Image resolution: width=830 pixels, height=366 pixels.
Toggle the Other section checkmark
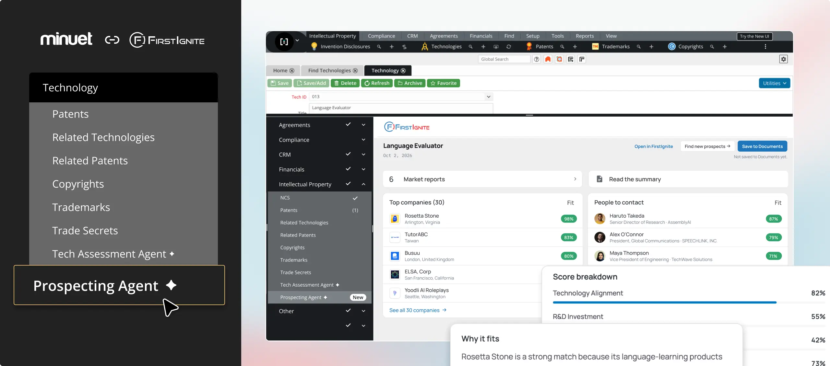click(348, 311)
